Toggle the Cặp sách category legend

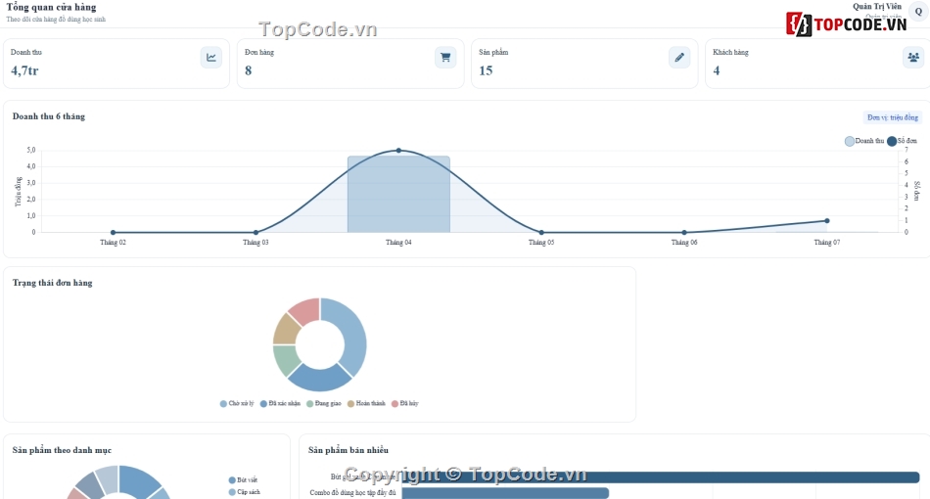click(x=245, y=492)
